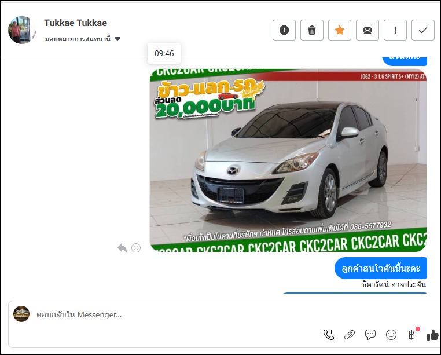Delete conversation with trash icon
441x355 pixels.
coord(311,30)
